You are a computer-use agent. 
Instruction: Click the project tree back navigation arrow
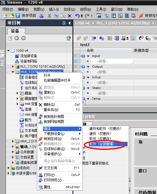[x=17, y=38]
